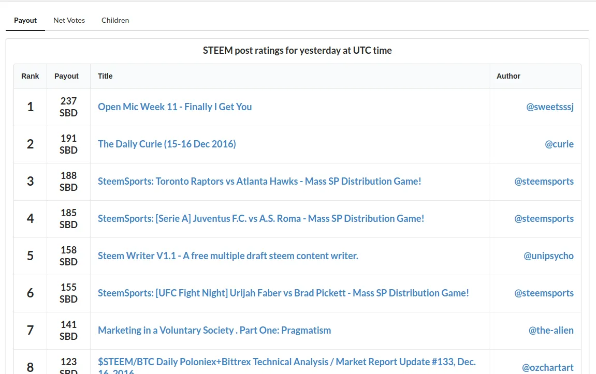Click the Payout column header
This screenshot has height=374, width=596.
(66, 76)
